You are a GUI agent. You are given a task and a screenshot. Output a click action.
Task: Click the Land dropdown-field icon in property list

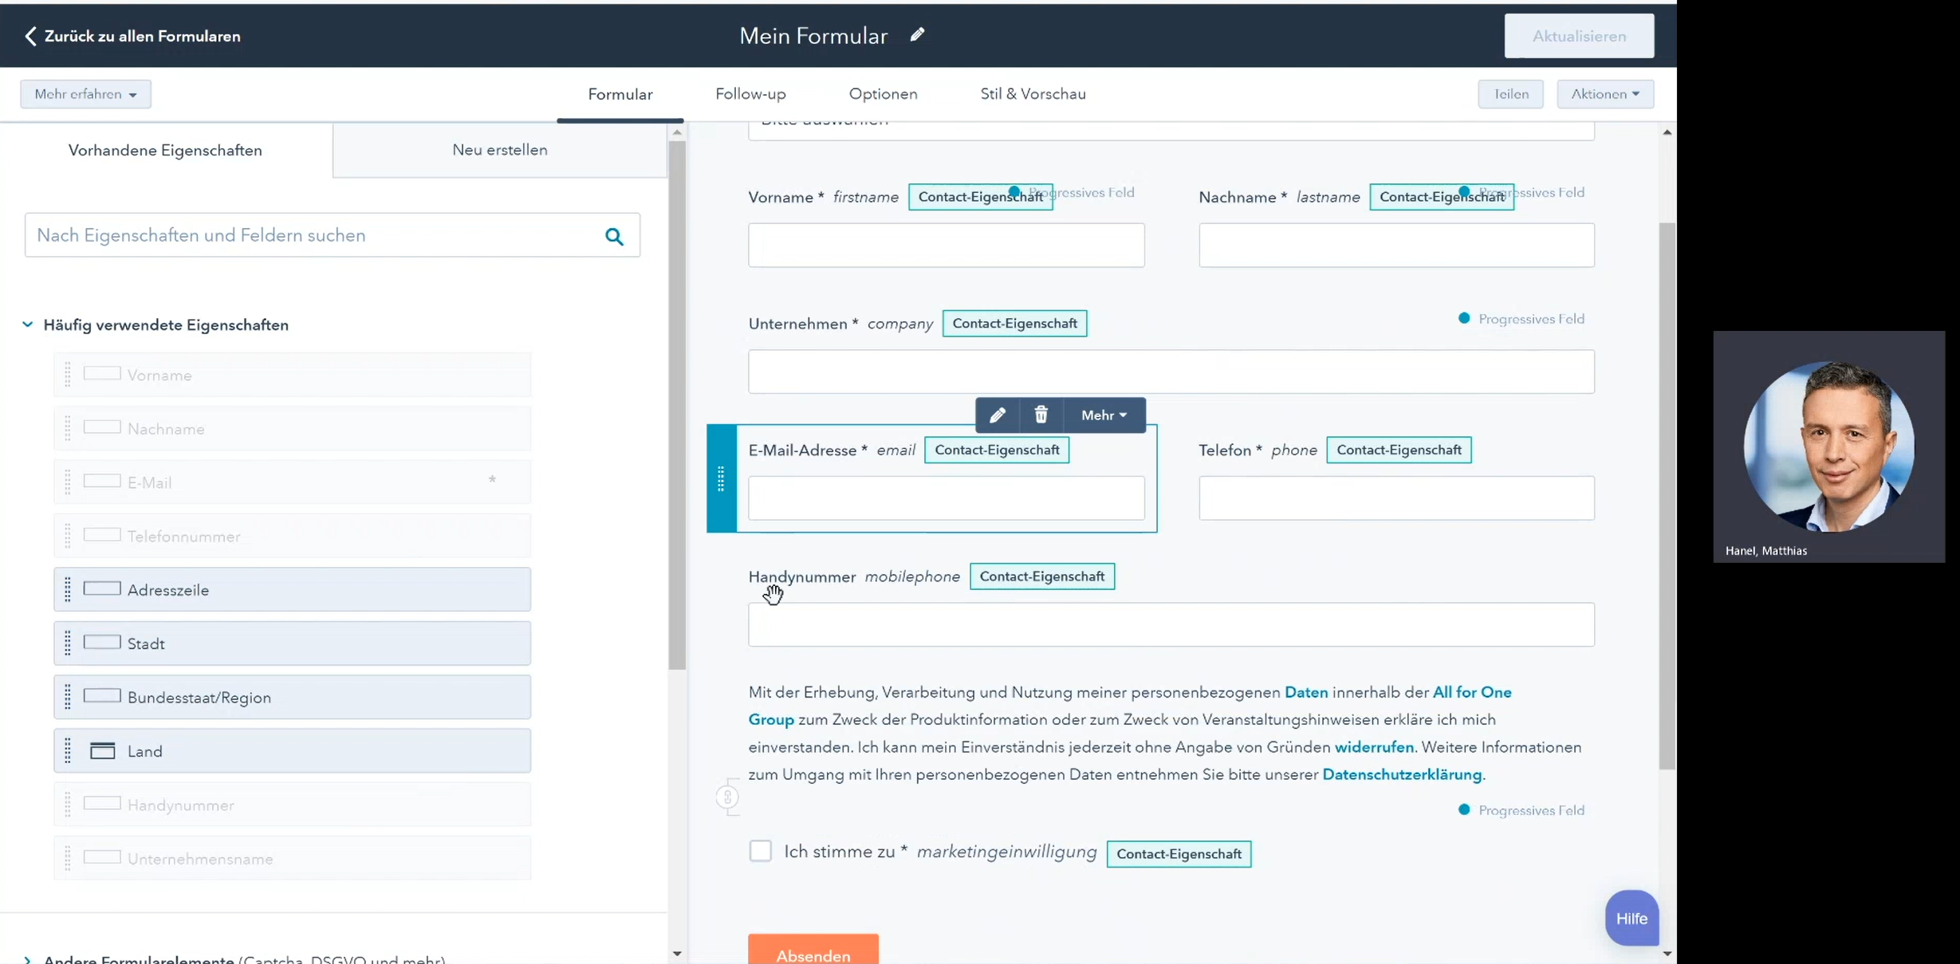(102, 751)
